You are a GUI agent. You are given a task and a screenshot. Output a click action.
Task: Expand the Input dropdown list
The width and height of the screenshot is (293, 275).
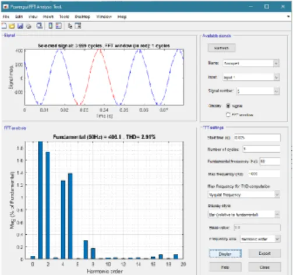coord(277,77)
